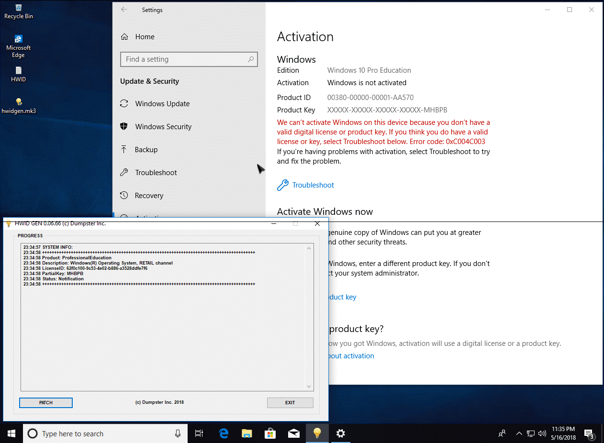
Task: Expand hidden icons in the system tray
Action: pos(519,433)
